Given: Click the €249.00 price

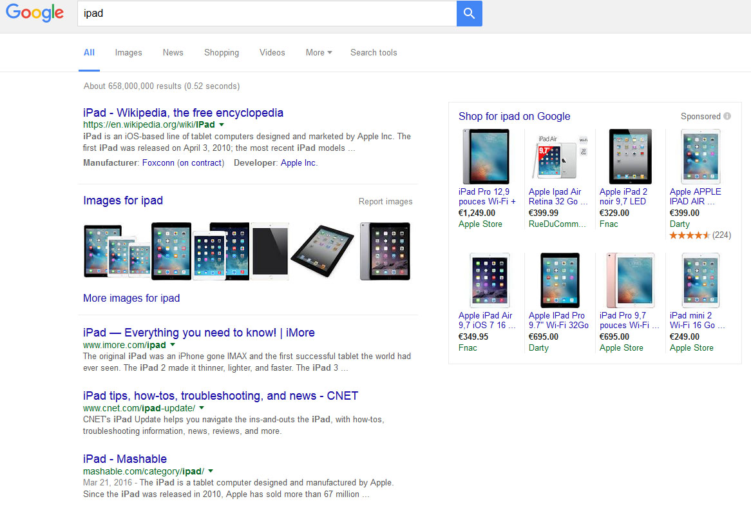Looking at the screenshot, I should coord(685,337).
